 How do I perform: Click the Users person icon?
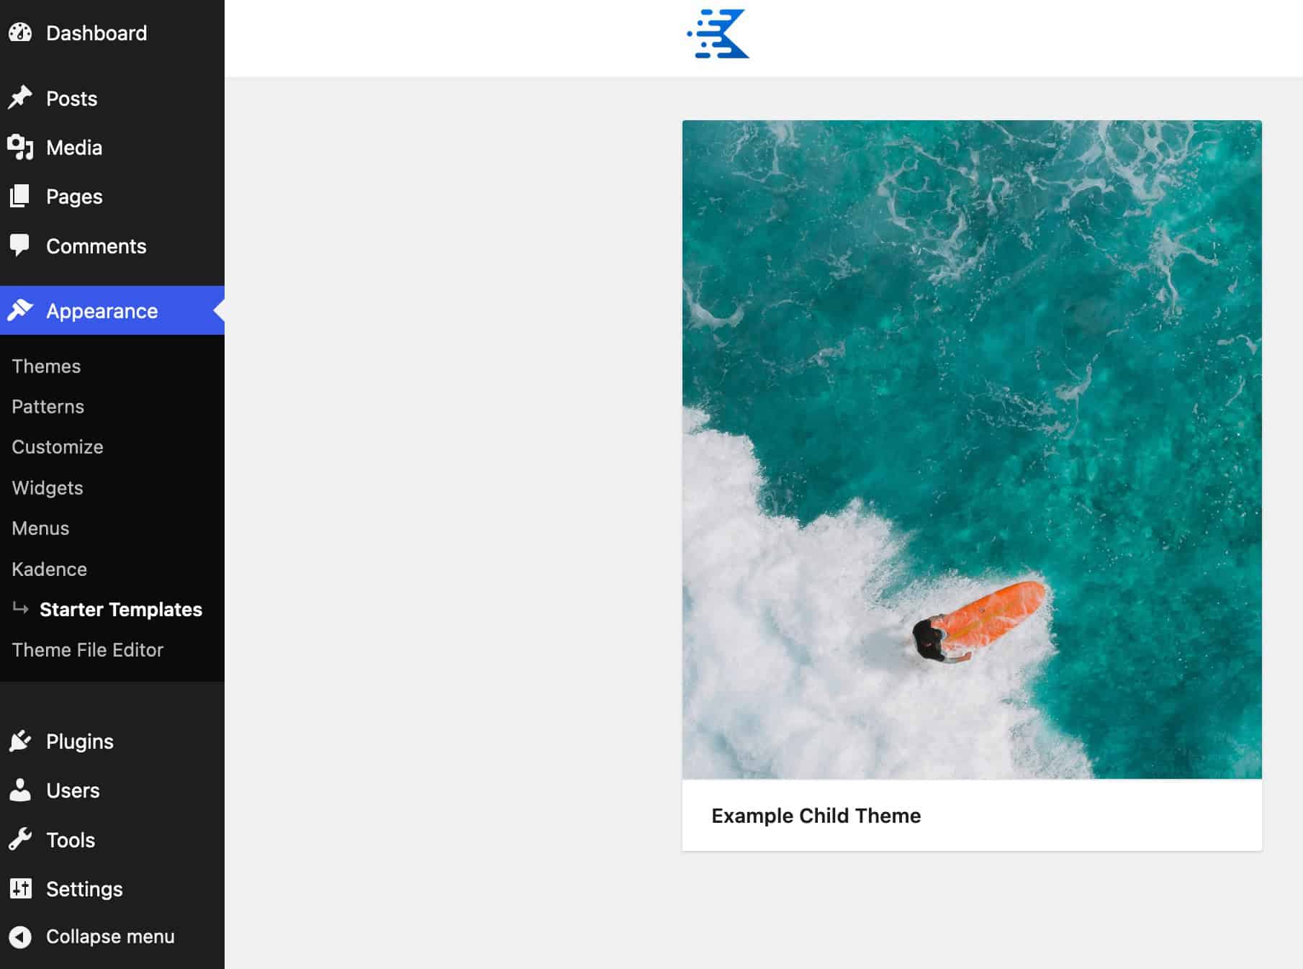click(20, 790)
